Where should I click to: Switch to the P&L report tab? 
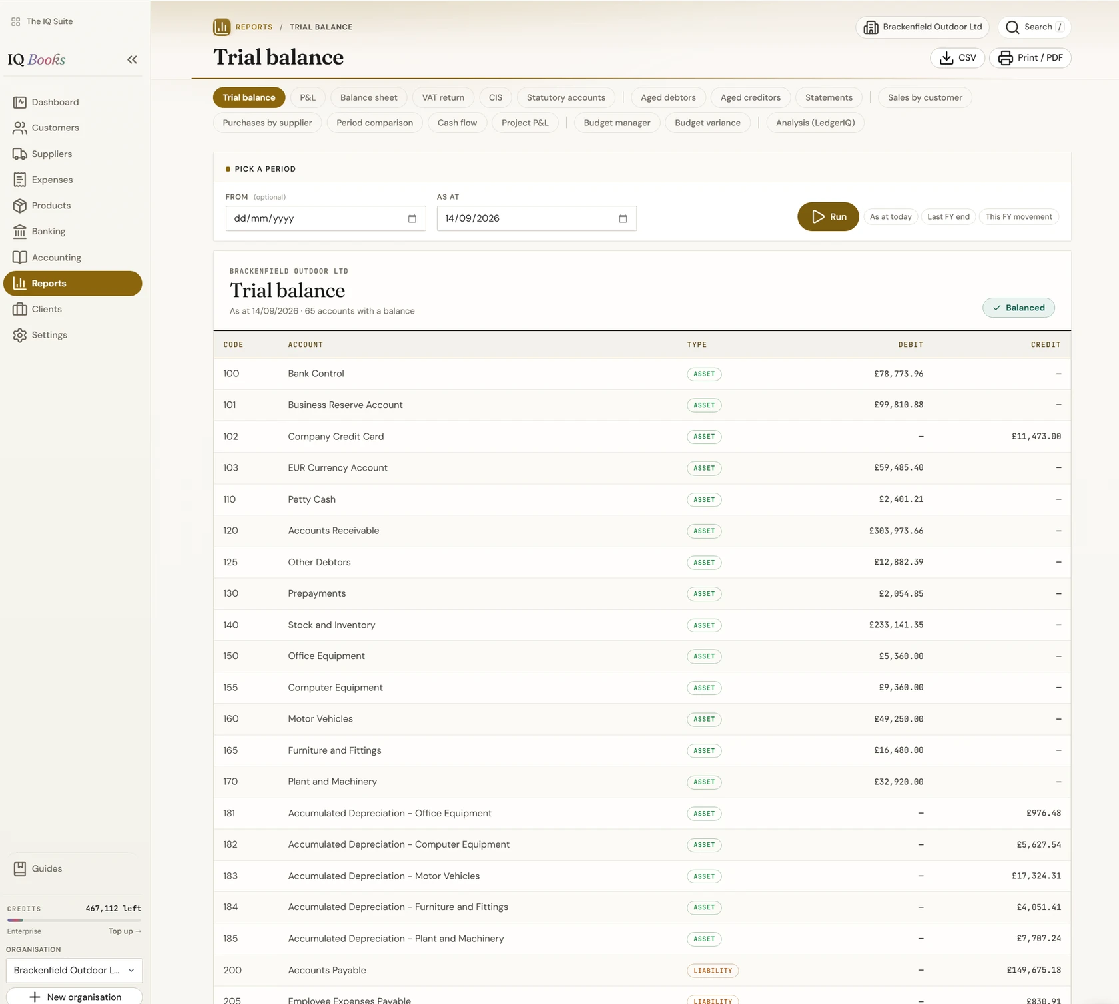click(x=308, y=97)
